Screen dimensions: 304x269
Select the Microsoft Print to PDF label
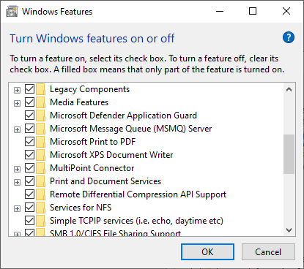[x=92, y=142]
